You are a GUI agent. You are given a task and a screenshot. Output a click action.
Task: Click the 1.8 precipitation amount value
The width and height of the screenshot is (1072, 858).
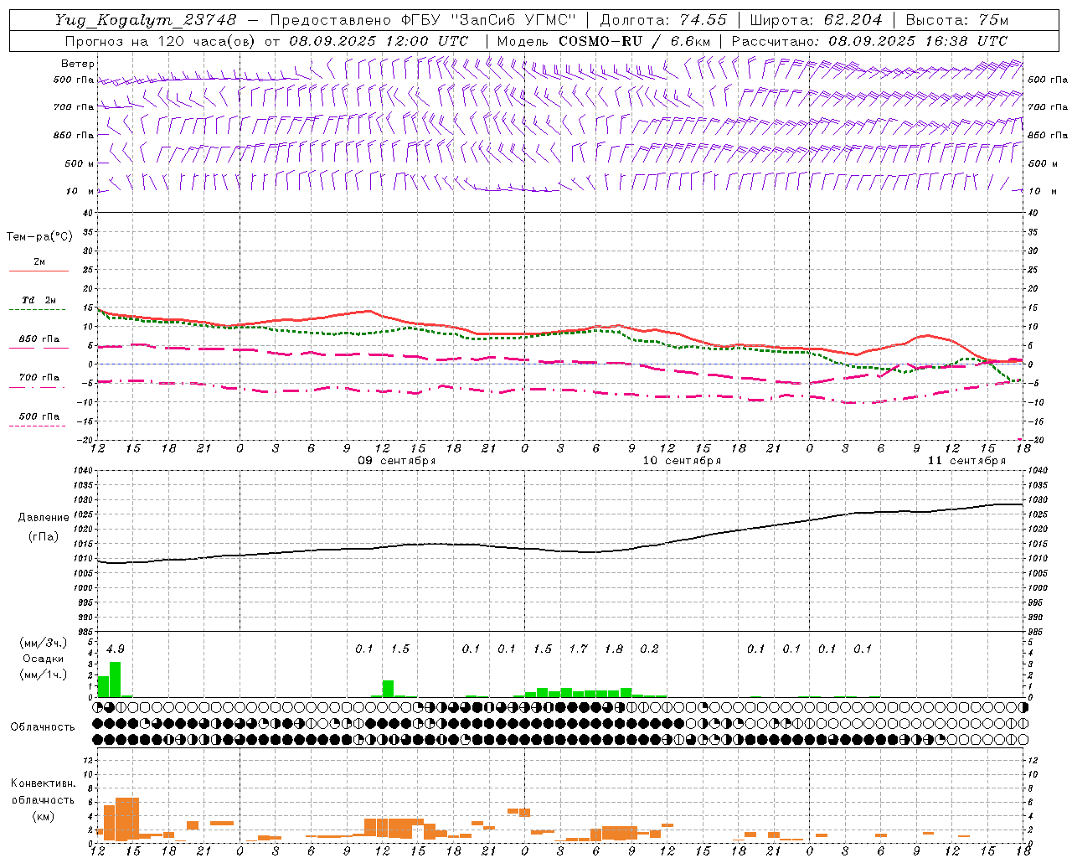614,649
